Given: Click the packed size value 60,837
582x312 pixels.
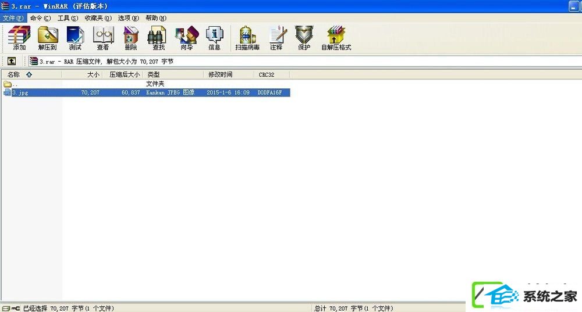Looking at the screenshot, I should point(130,92).
